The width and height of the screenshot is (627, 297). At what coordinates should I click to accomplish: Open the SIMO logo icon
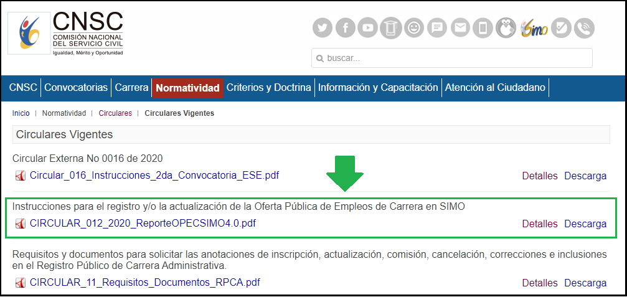click(534, 28)
